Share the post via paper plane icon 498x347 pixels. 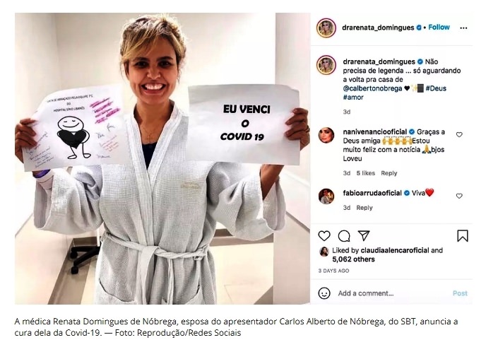(364, 235)
